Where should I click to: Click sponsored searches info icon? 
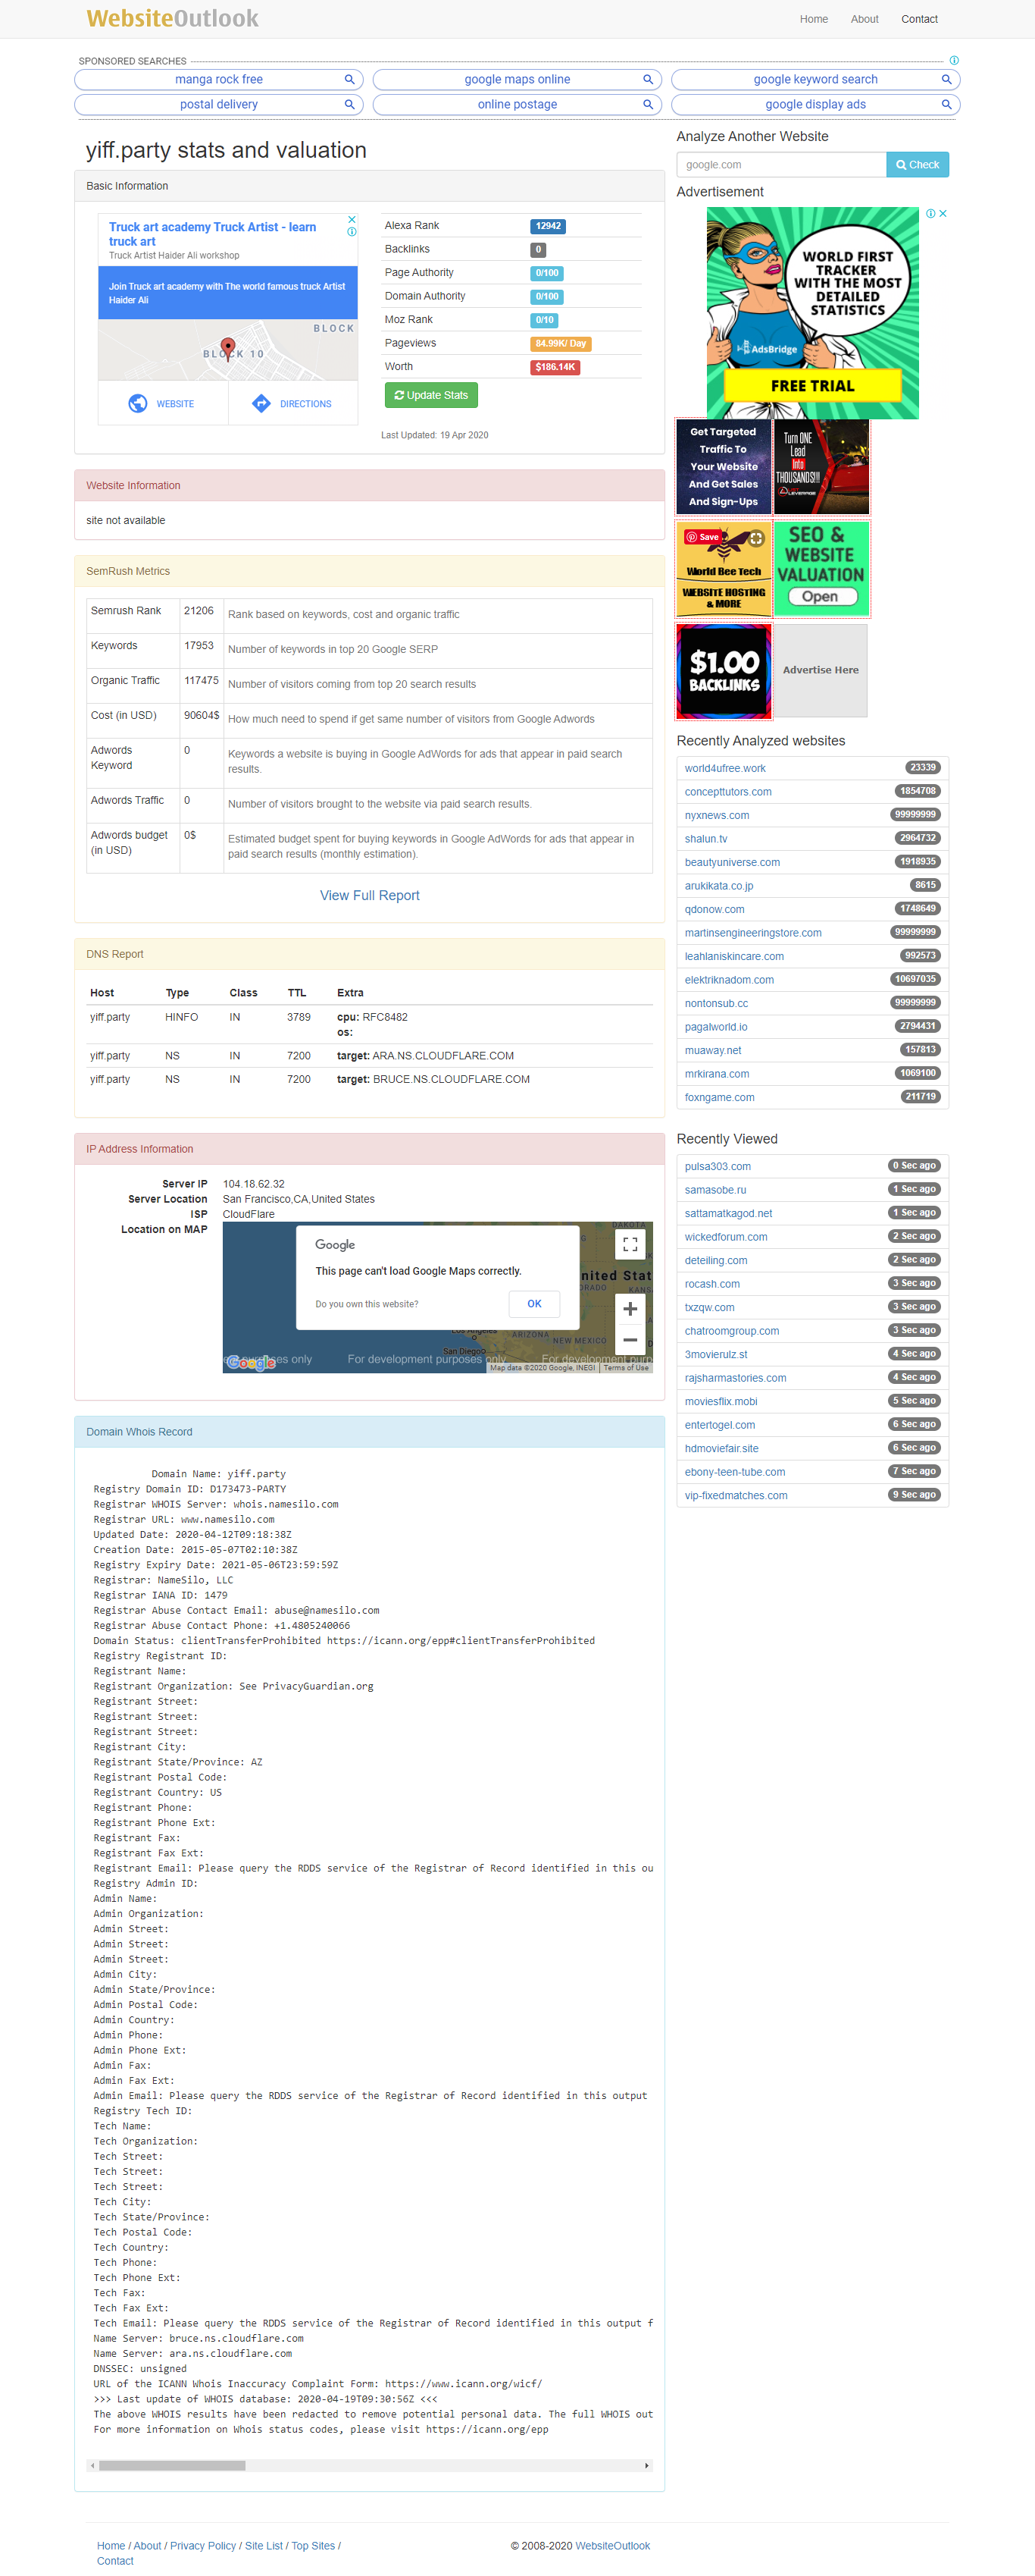tap(954, 60)
